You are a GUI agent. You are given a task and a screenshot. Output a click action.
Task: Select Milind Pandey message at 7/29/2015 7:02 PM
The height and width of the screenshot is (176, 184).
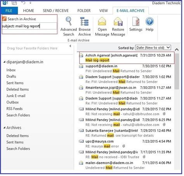125,111
